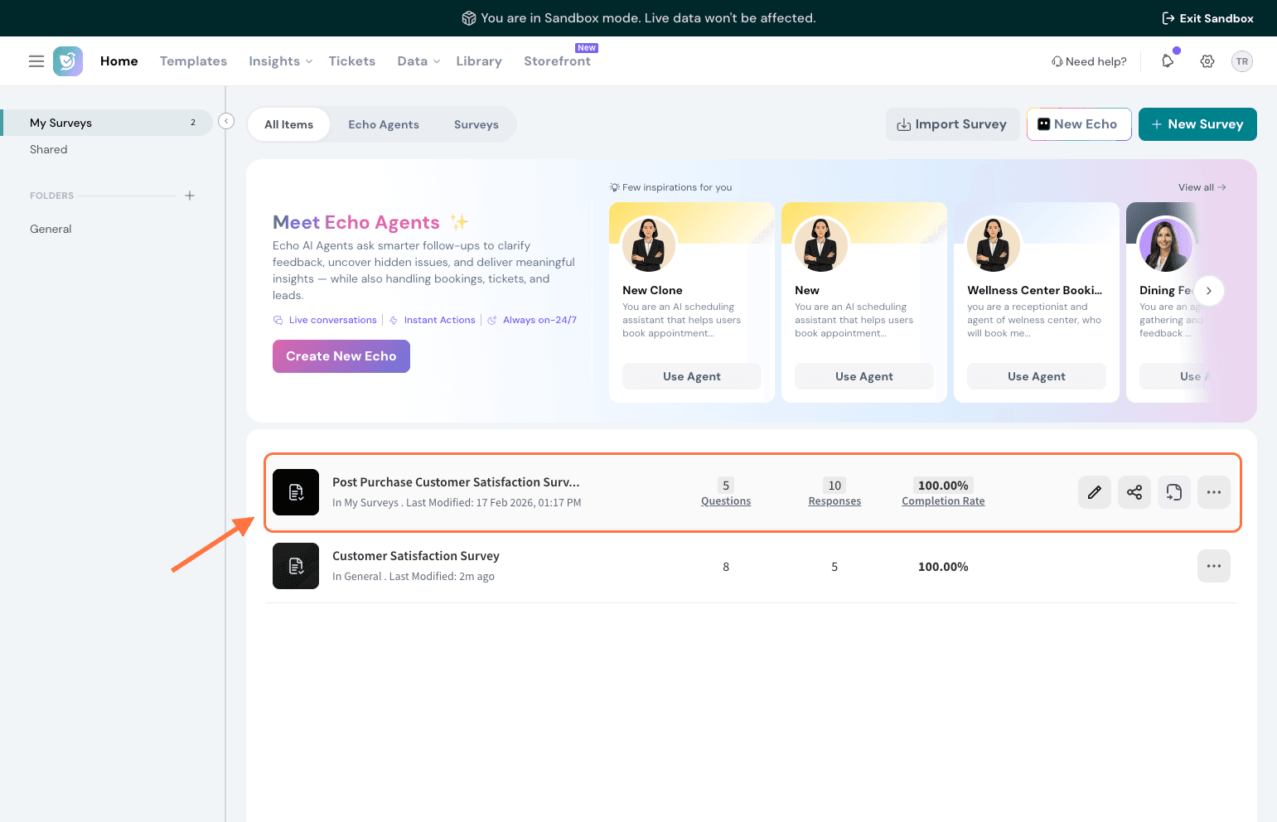Select the General folder in sidebar
The width and height of the screenshot is (1277, 822).
click(51, 229)
